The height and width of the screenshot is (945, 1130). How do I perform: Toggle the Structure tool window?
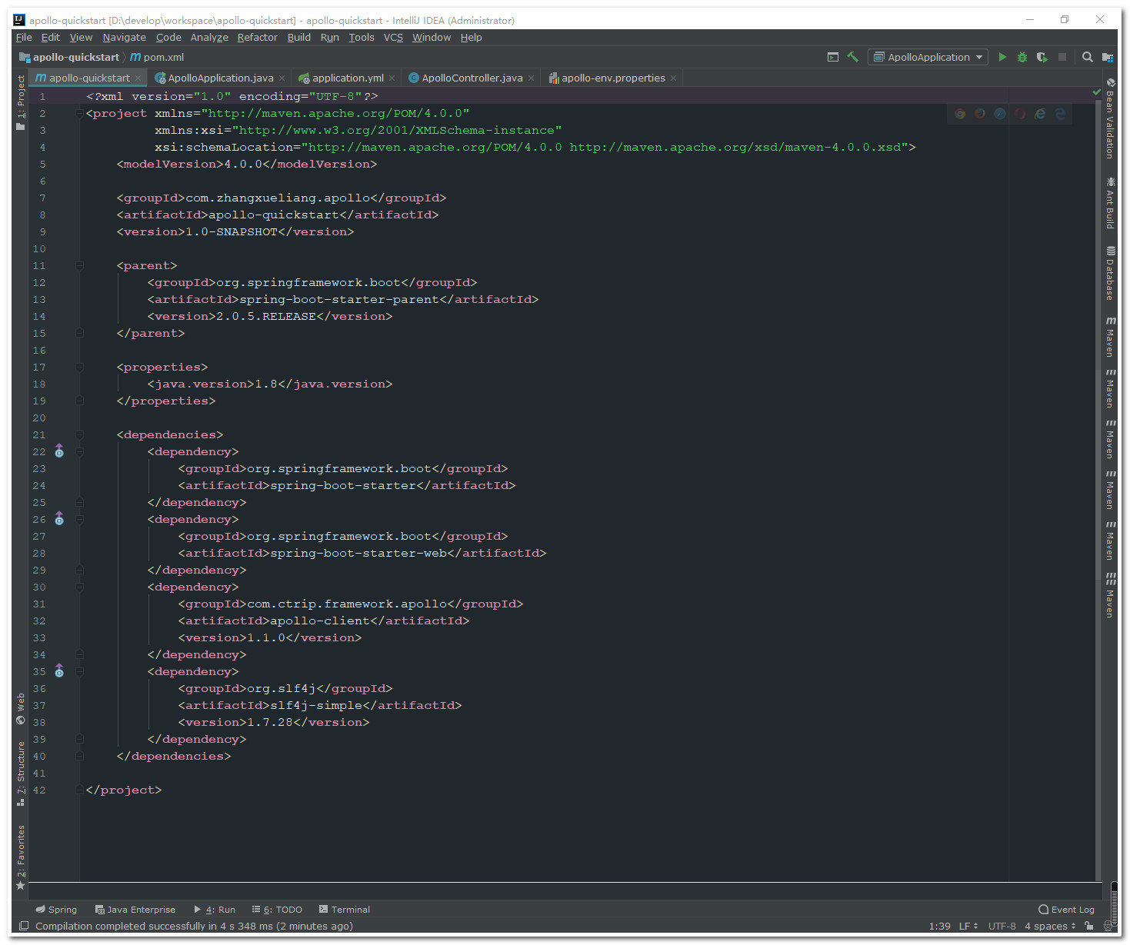(x=21, y=774)
